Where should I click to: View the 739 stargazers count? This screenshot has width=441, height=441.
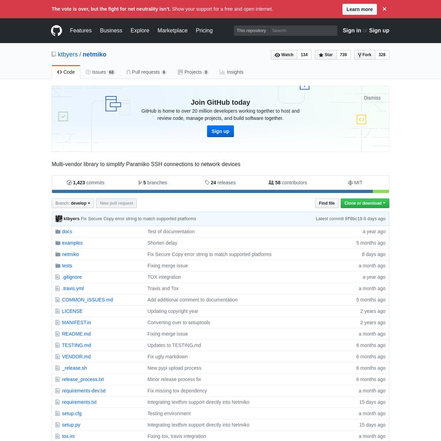(x=344, y=55)
